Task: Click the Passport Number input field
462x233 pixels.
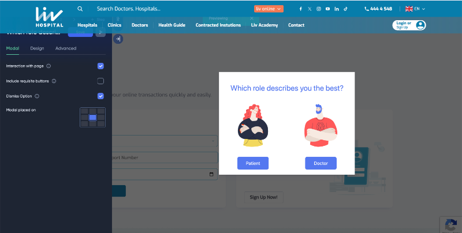Action: coord(165,157)
